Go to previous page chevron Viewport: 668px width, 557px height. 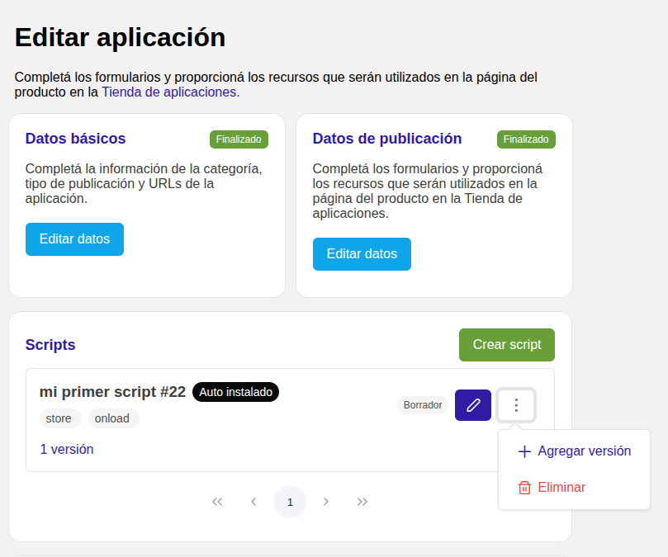coord(253,502)
